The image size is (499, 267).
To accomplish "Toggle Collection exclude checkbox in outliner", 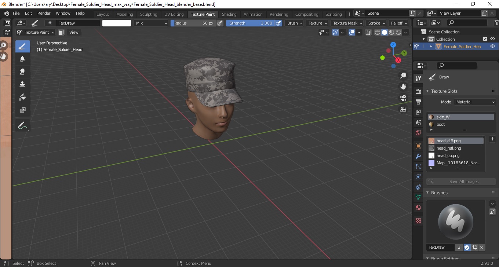I will pos(485,39).
